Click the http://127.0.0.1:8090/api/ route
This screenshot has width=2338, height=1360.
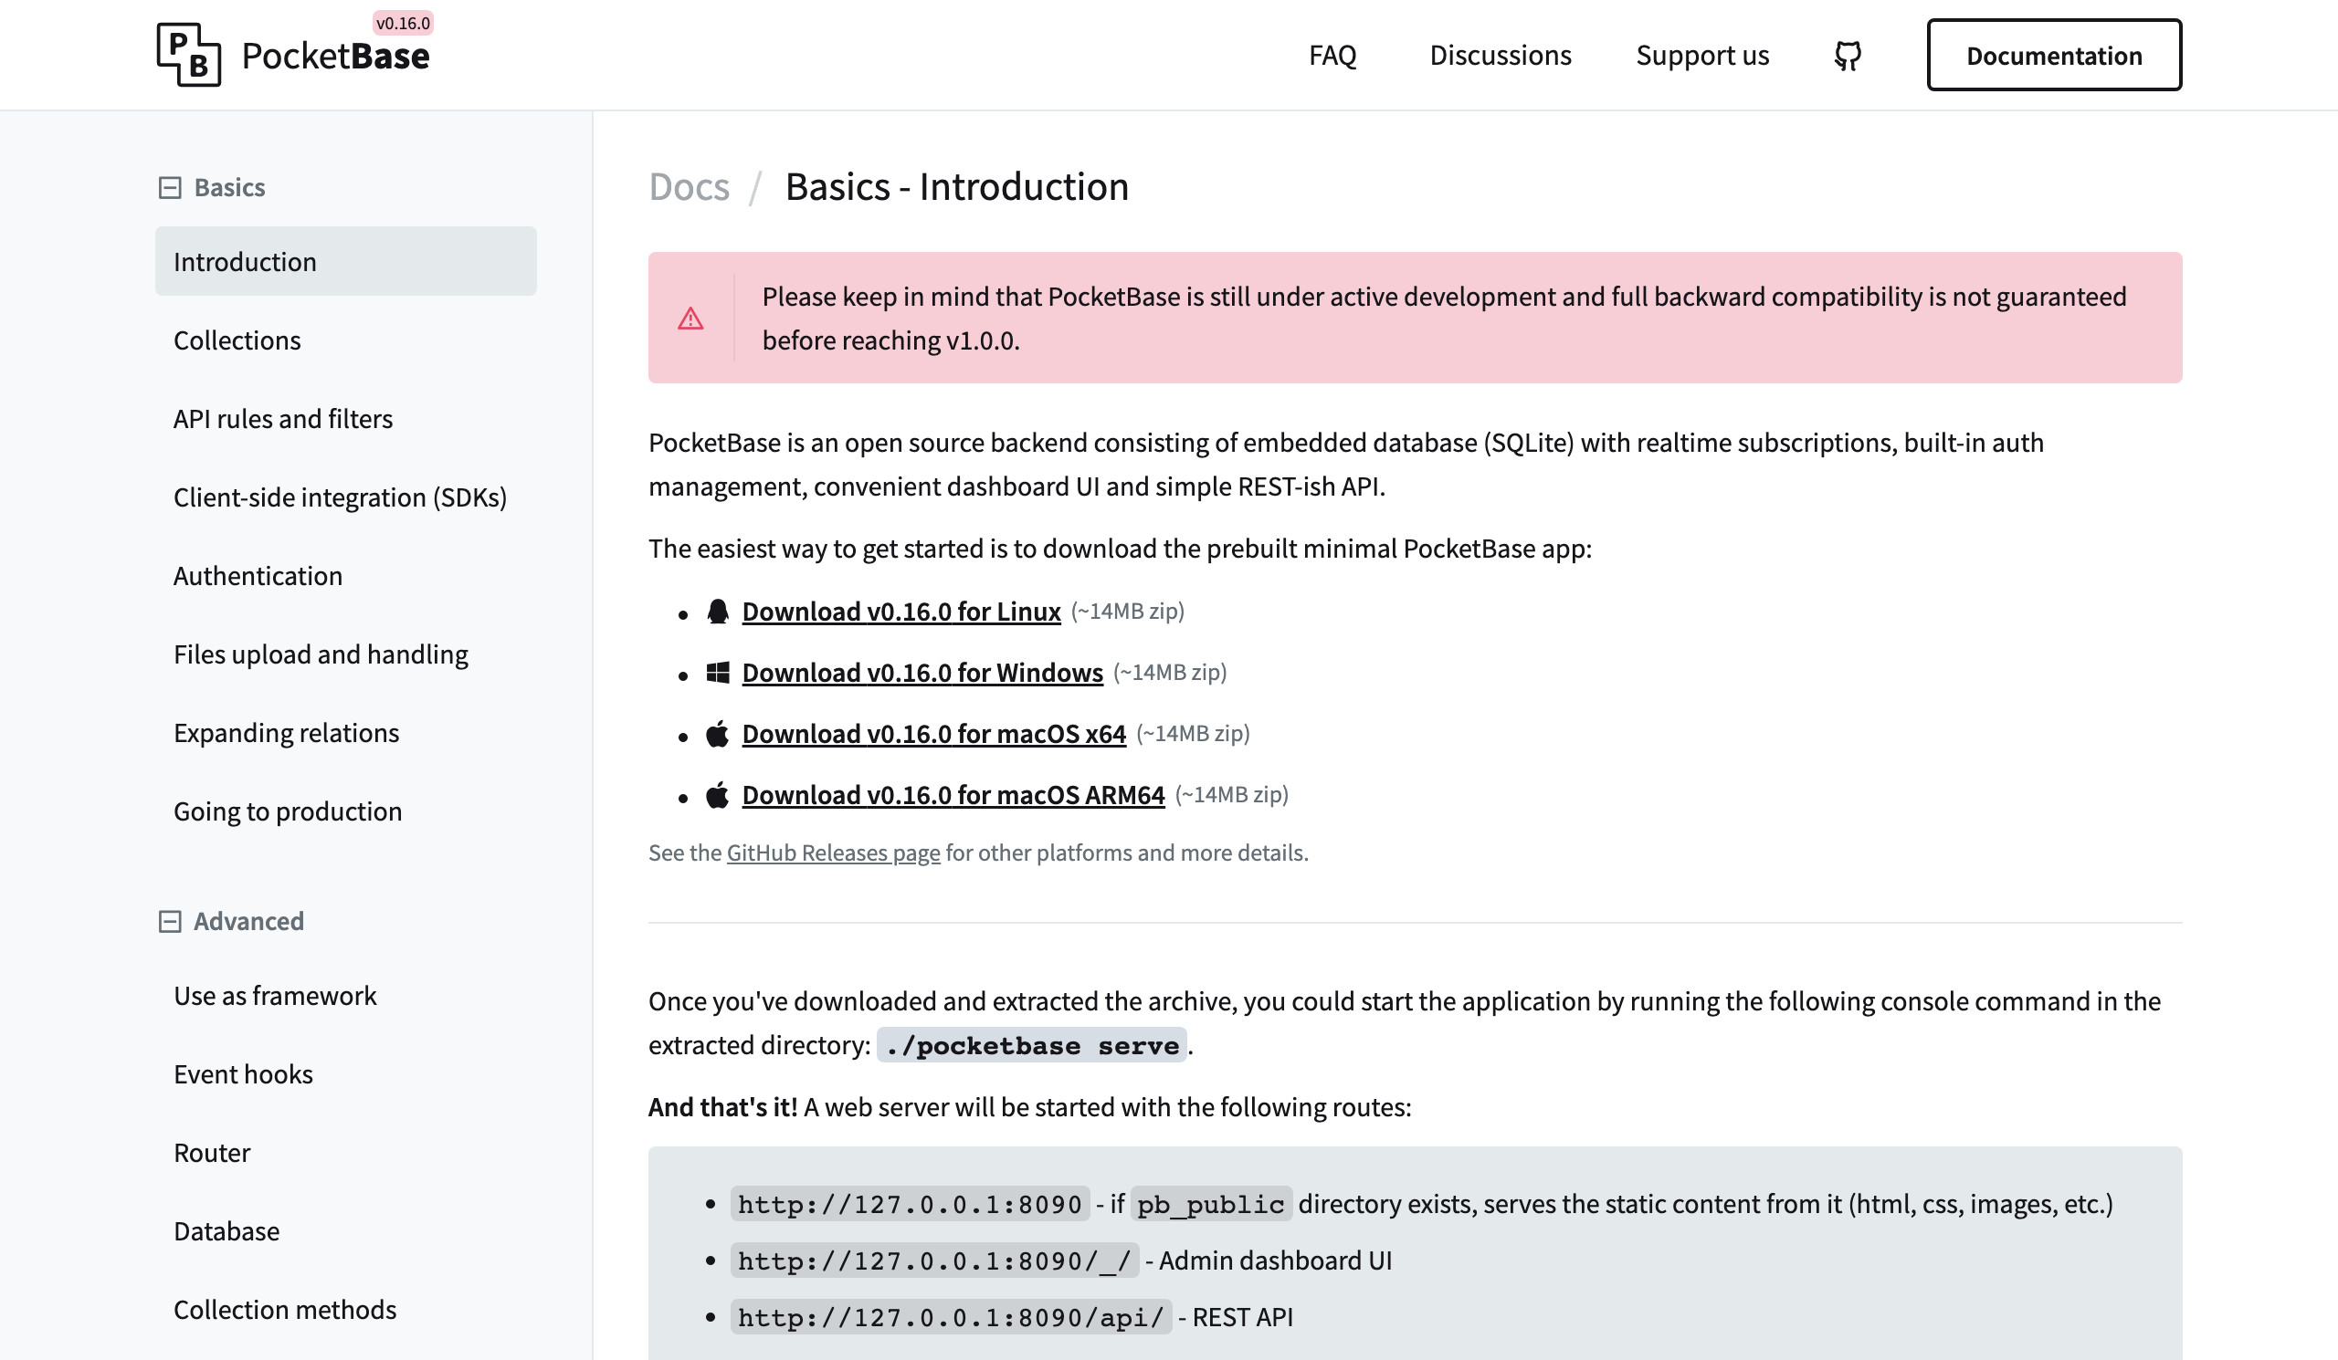pyautogui.click(x=951, y=1317)
